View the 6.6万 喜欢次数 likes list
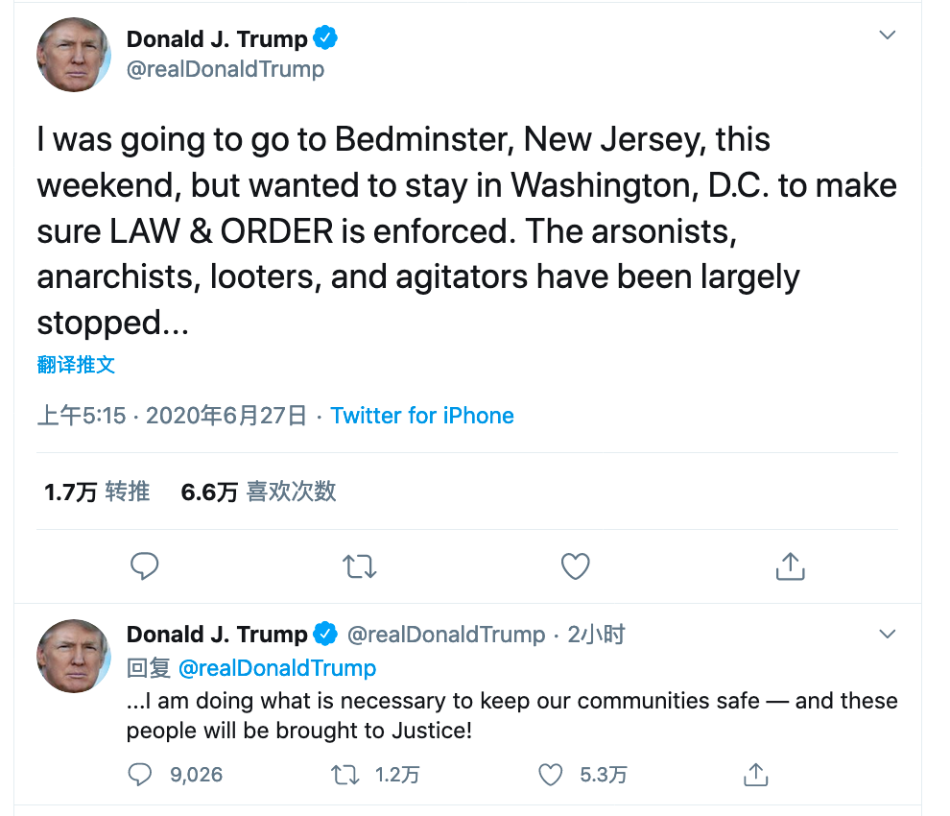 tap(258, 492)
